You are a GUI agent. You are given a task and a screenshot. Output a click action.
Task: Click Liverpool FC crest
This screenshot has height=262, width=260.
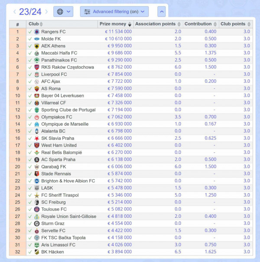pos(37,74)
